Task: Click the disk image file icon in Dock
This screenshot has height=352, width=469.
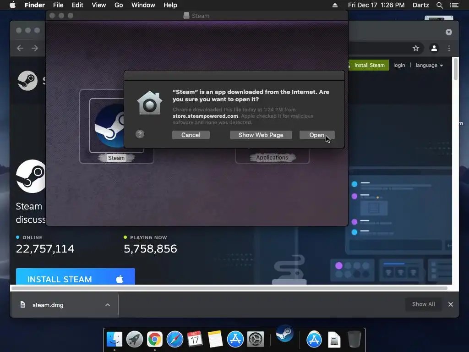Action: point(334,340)
